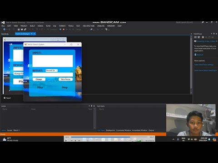Switch to the Command Window tab
This screenshot has height=163, width=218.
(124, 130)
